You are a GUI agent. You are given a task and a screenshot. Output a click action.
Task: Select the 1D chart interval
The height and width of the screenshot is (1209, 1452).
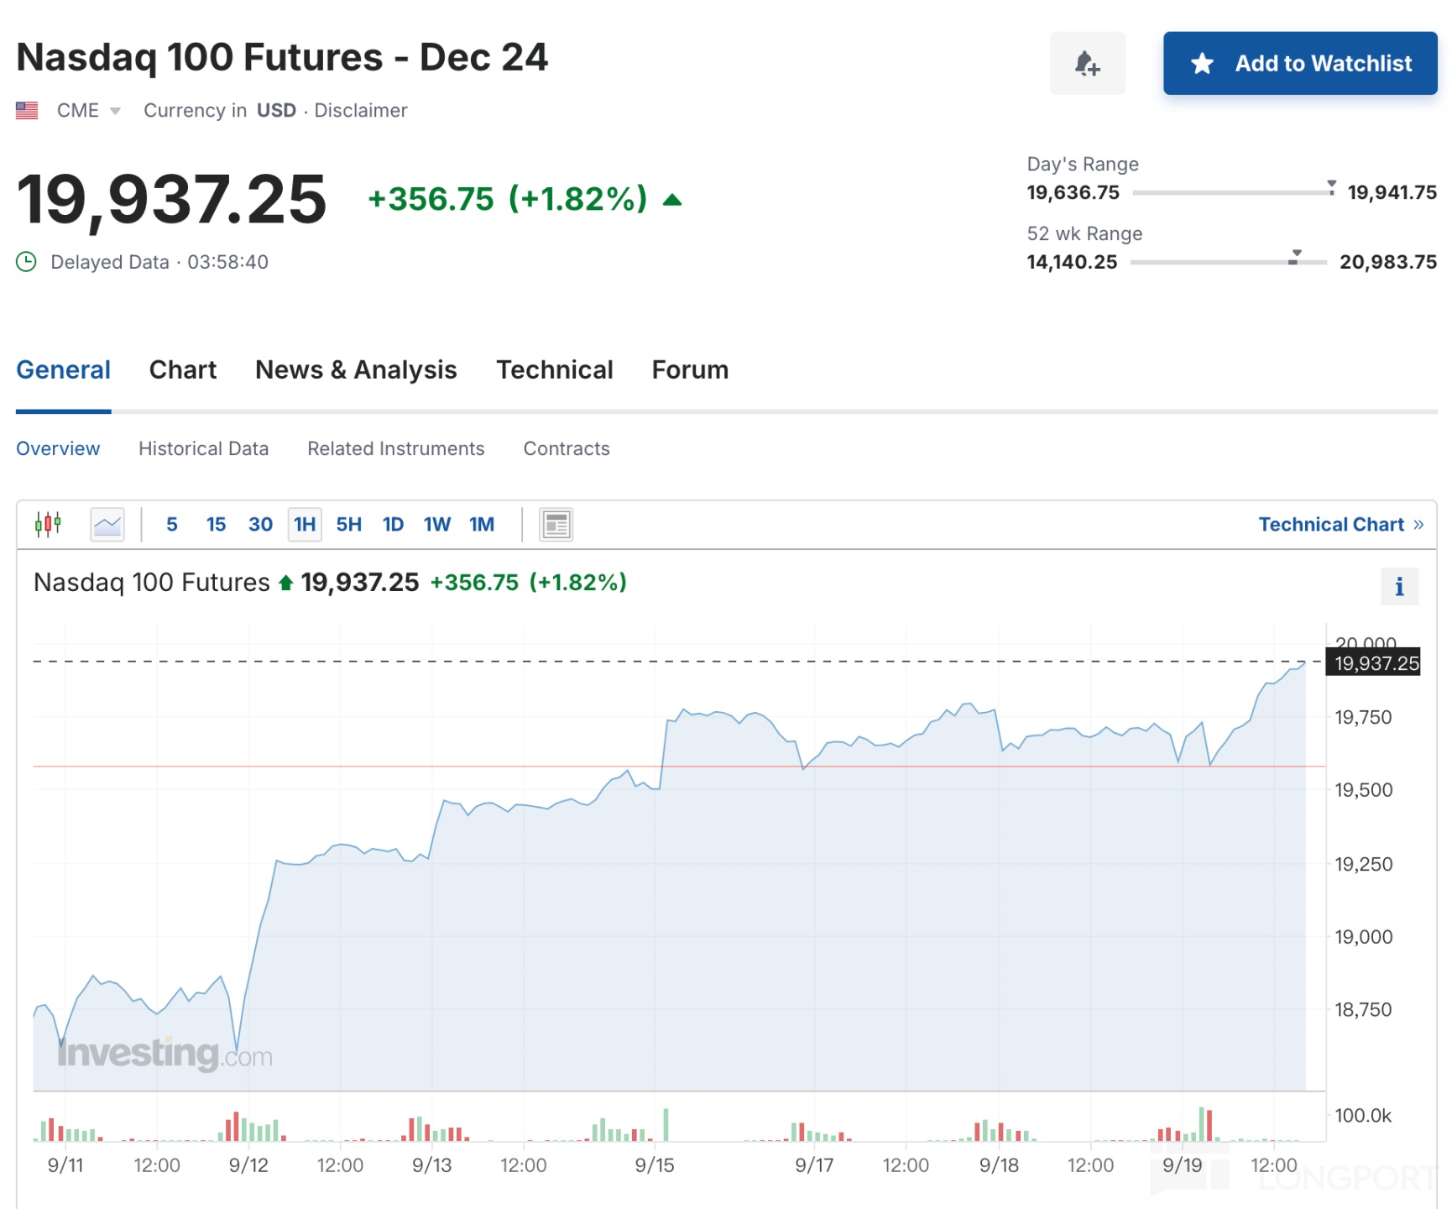393,525
